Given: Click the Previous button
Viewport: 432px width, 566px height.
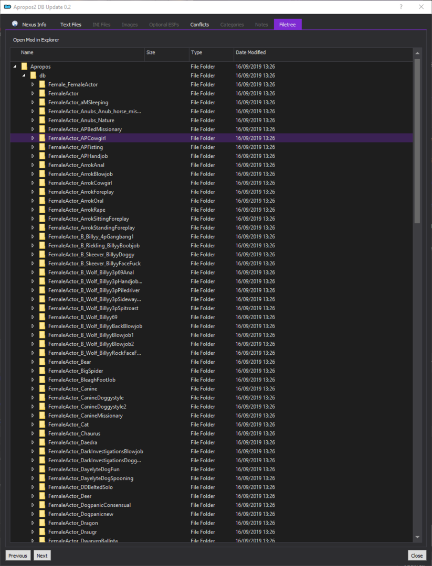Looking at the screenshot, I should [x=18, y=555].
